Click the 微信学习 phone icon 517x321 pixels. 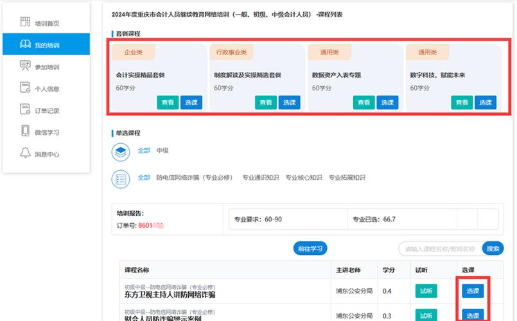pos(25,131)
